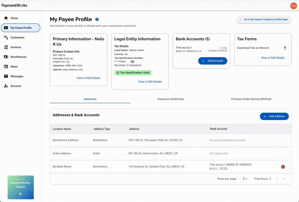This screenshot has width=299, height=202.
Task: Click Legal Name Ashley's Nails text
Action: 129,50
